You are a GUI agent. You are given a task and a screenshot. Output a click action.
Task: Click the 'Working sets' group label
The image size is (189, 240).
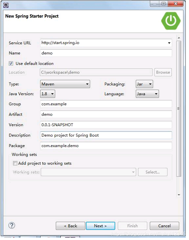point(24,155)
